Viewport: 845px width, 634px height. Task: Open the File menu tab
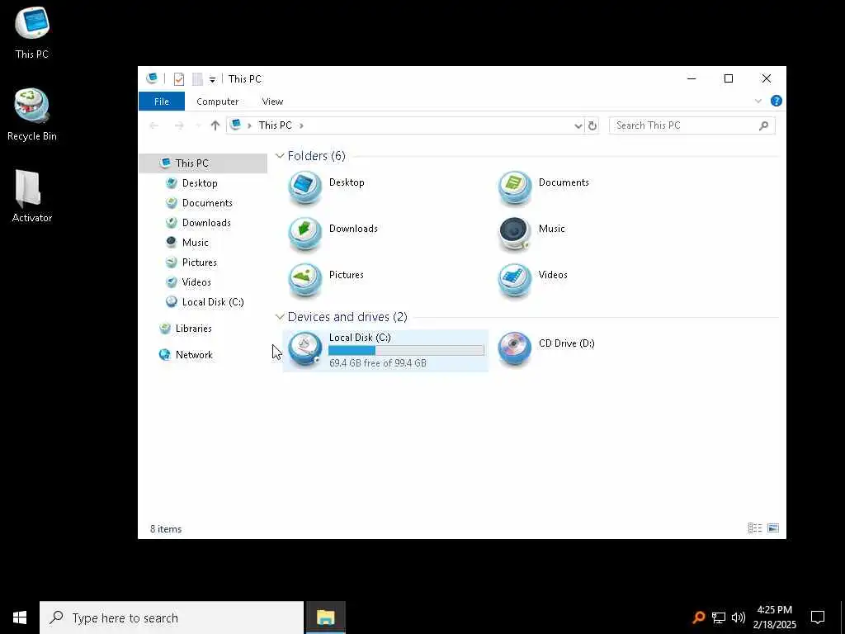click(x=162, y=102)
